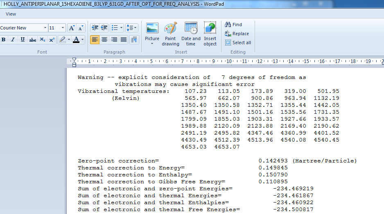Open the line spacing dropdown
This screenshot has height=214, width=384.
point(131,28)
